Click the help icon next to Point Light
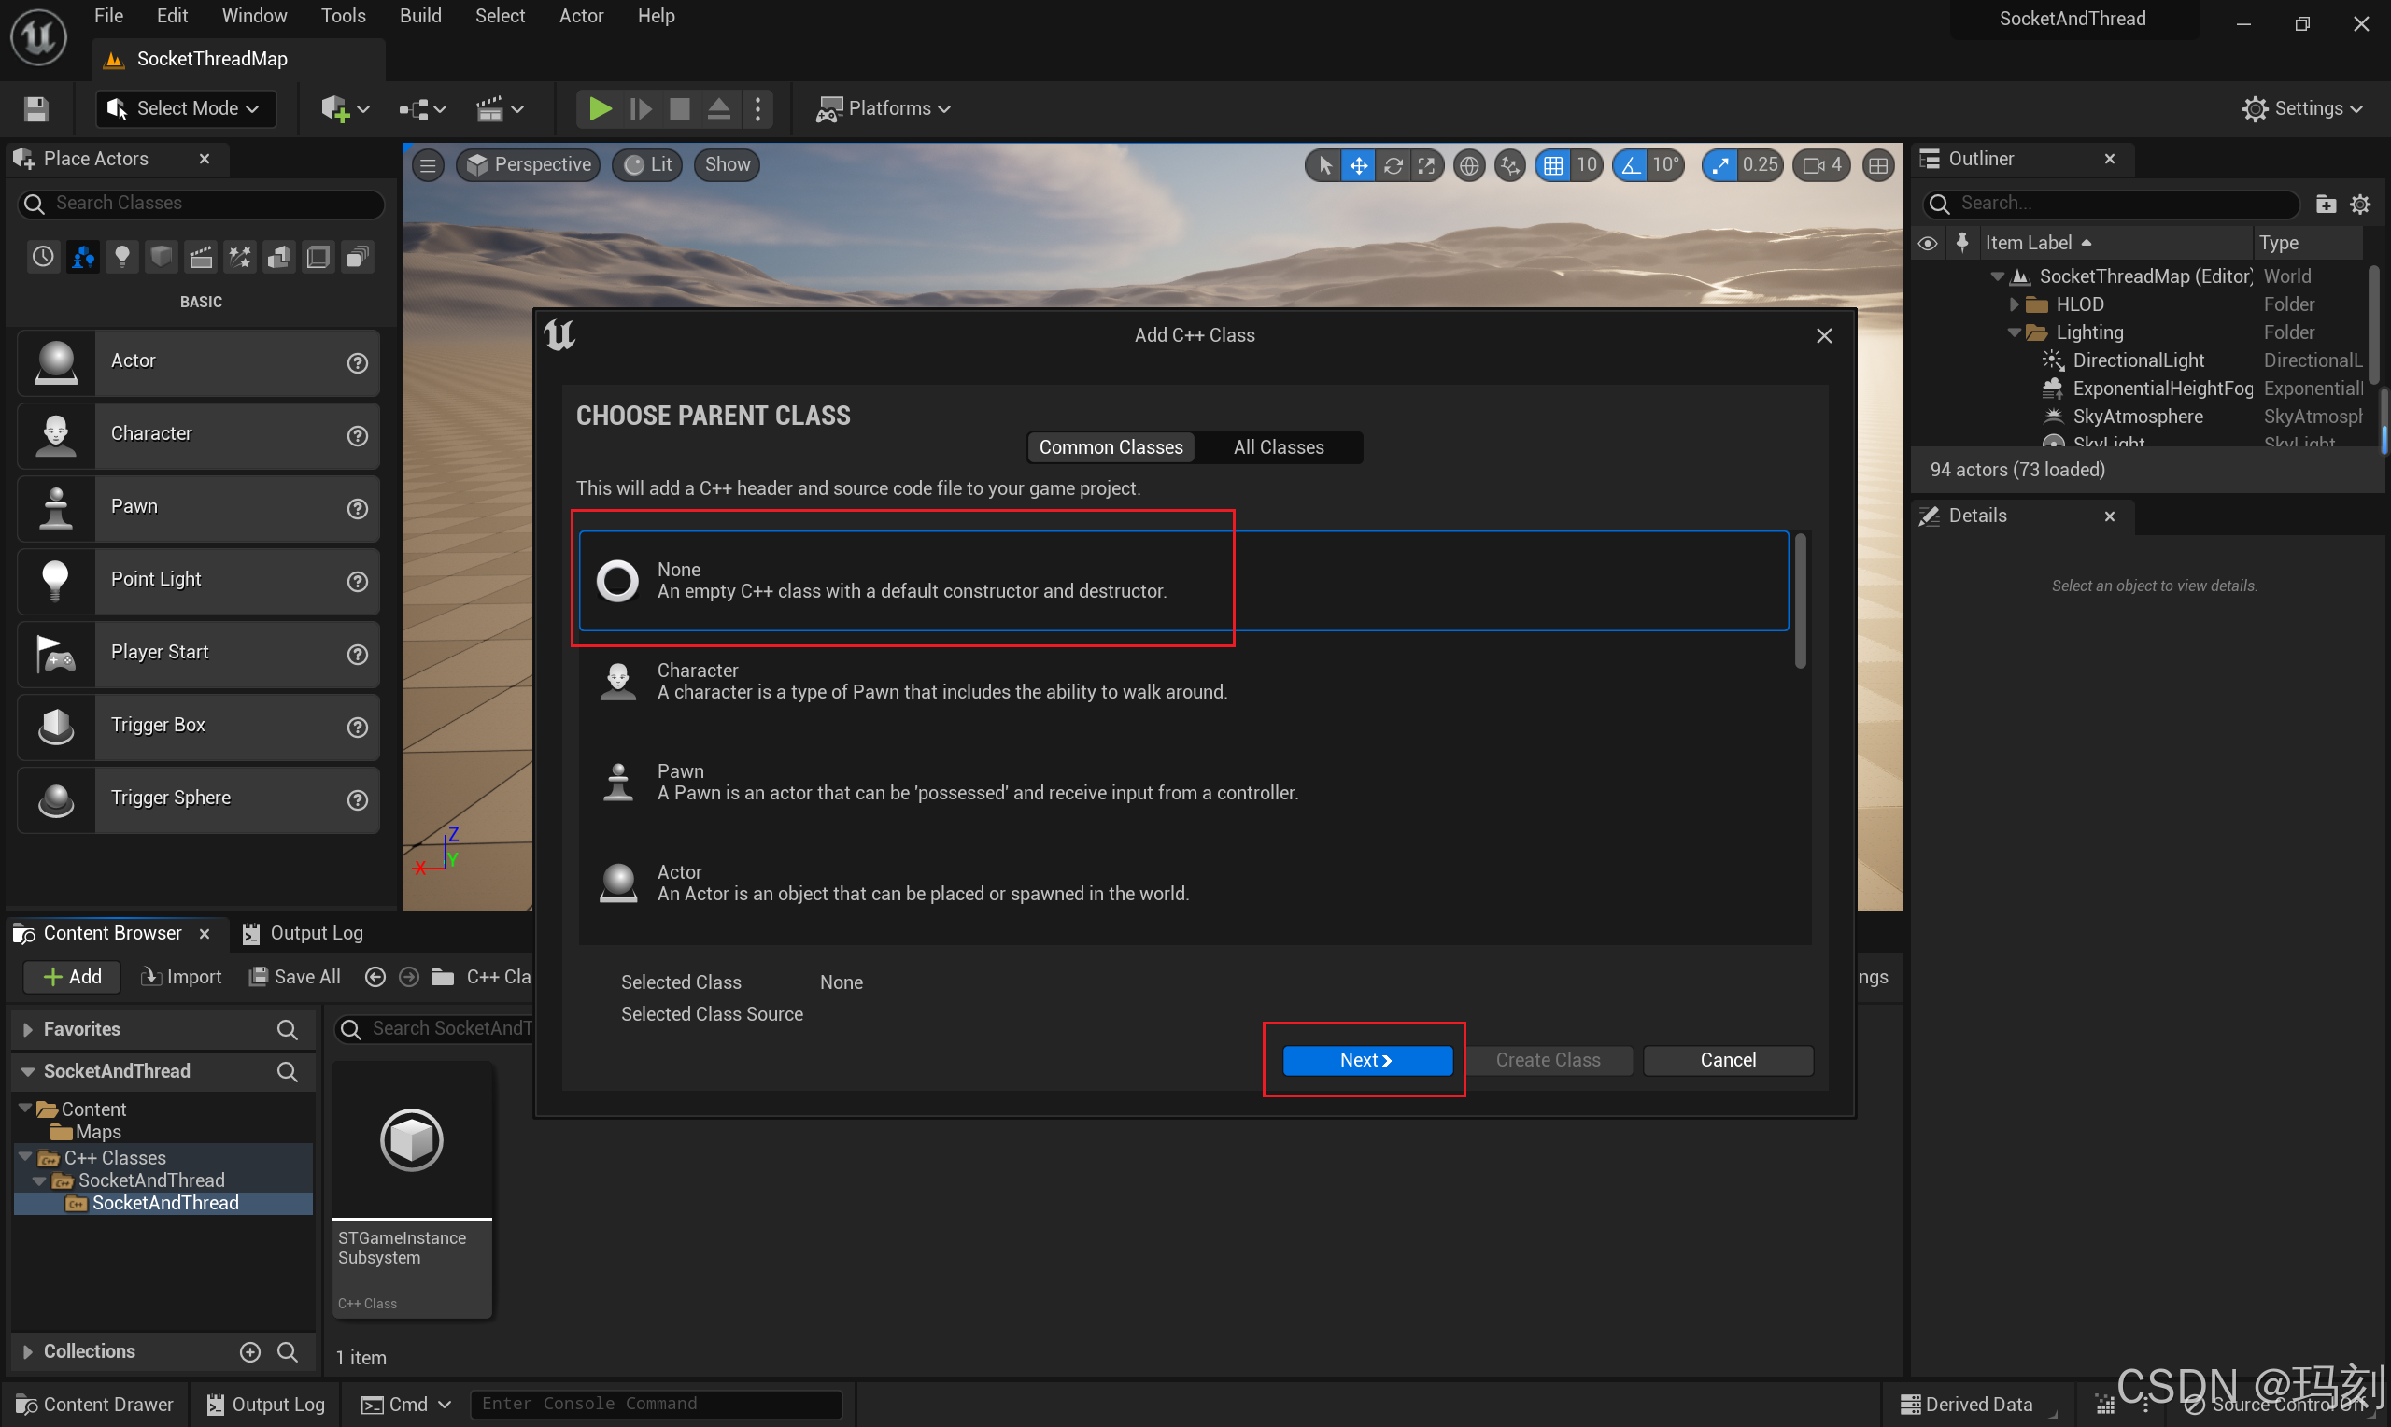 357,581
